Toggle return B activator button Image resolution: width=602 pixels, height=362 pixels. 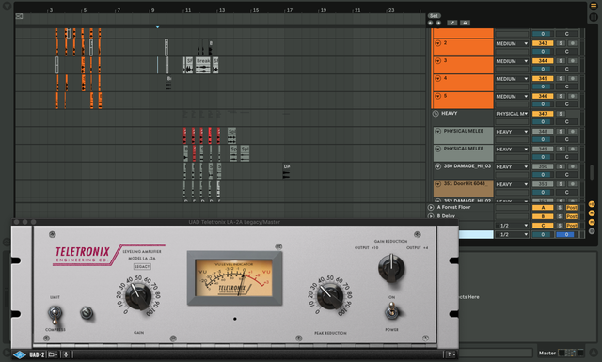coord(543,216)
